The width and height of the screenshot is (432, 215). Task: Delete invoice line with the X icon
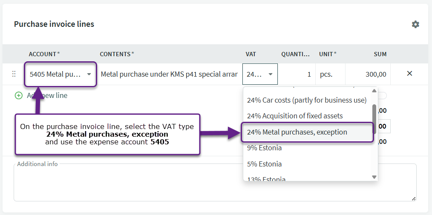[409, 74]
